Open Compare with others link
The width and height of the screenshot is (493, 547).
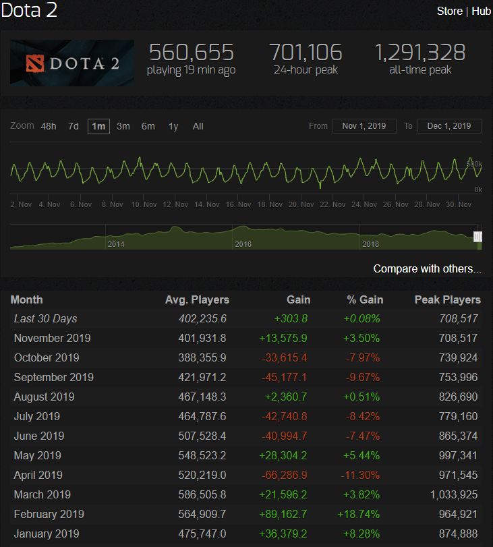coord(428,268)
